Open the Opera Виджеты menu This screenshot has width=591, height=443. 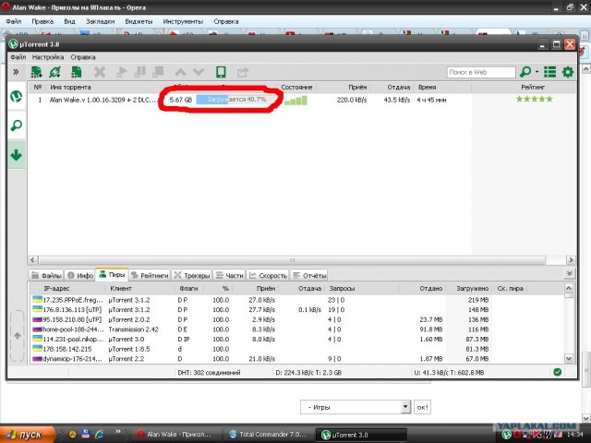[139, 21]
